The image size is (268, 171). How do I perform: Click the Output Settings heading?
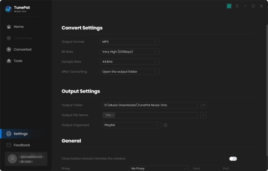tap(81, 91)
